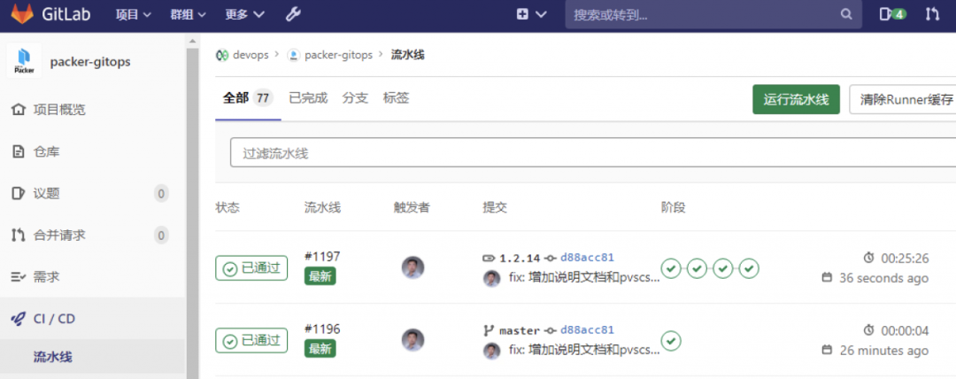Click 流水线 breadcrumb text
The image size is (956, 379).
408,55
